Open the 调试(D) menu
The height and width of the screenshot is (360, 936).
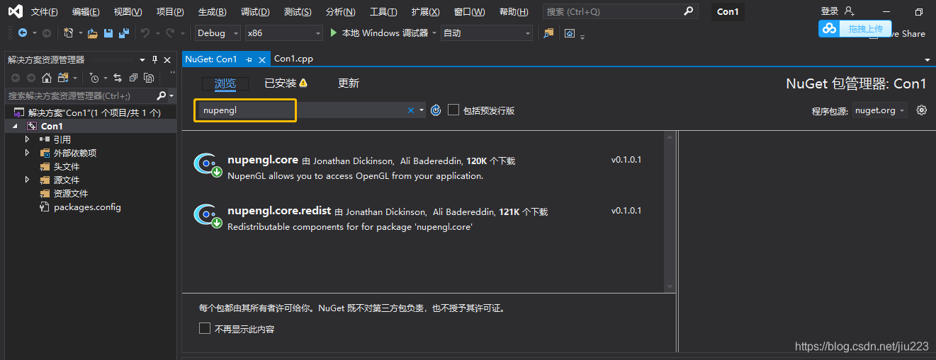pos(255,12)
